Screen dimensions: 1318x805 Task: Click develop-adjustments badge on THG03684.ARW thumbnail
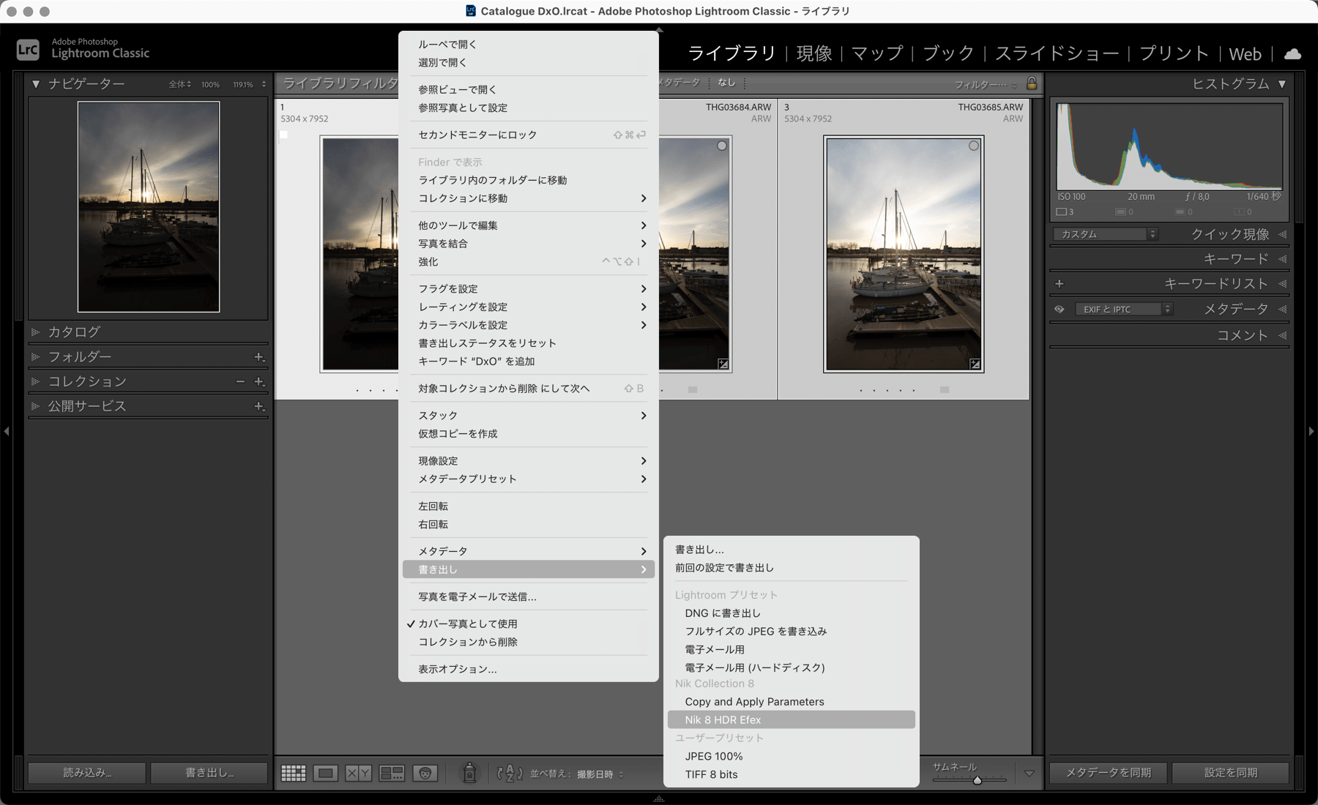tap(723, 364)
